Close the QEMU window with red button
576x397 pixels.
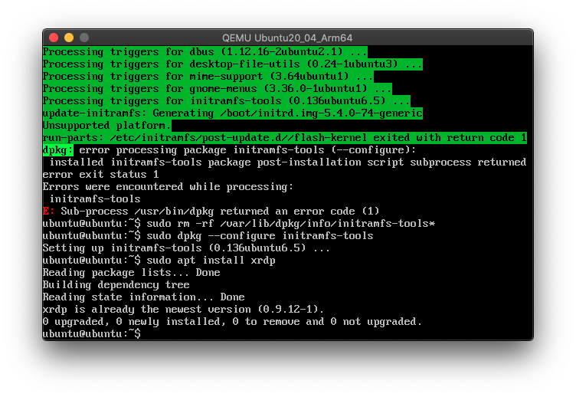[54, 38]
